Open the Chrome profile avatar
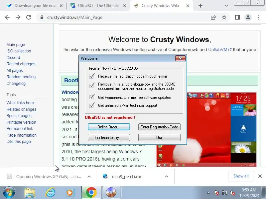Viewport: 266px width, 199px height. point(248,17)
